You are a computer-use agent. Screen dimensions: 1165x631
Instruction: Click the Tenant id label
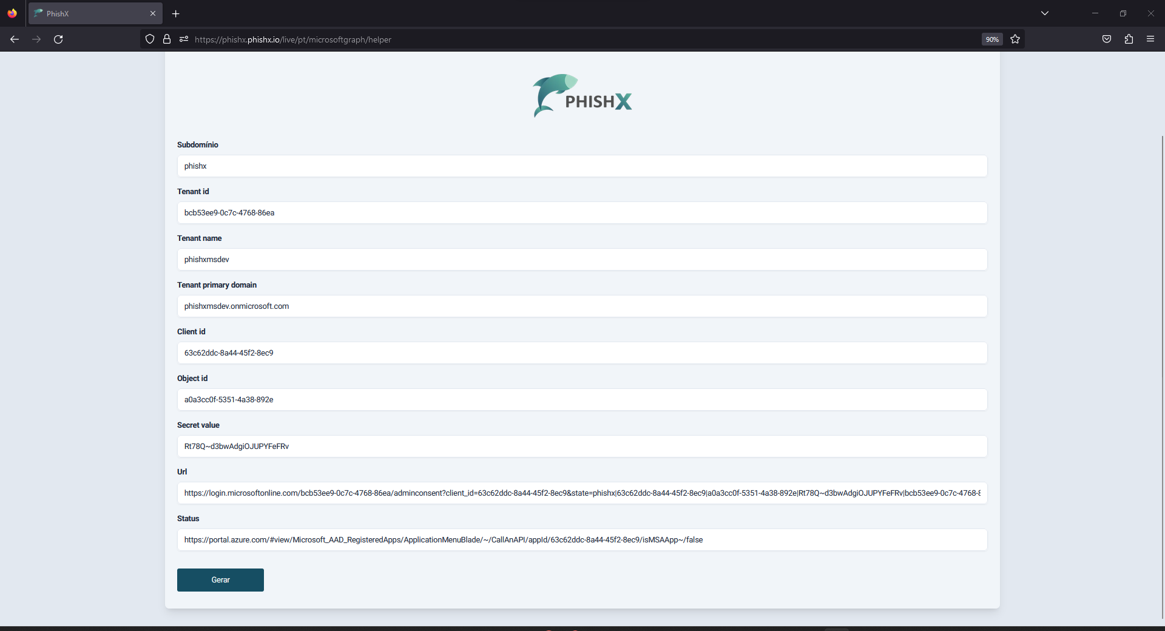pyautogui.click(x=193, y=192)
